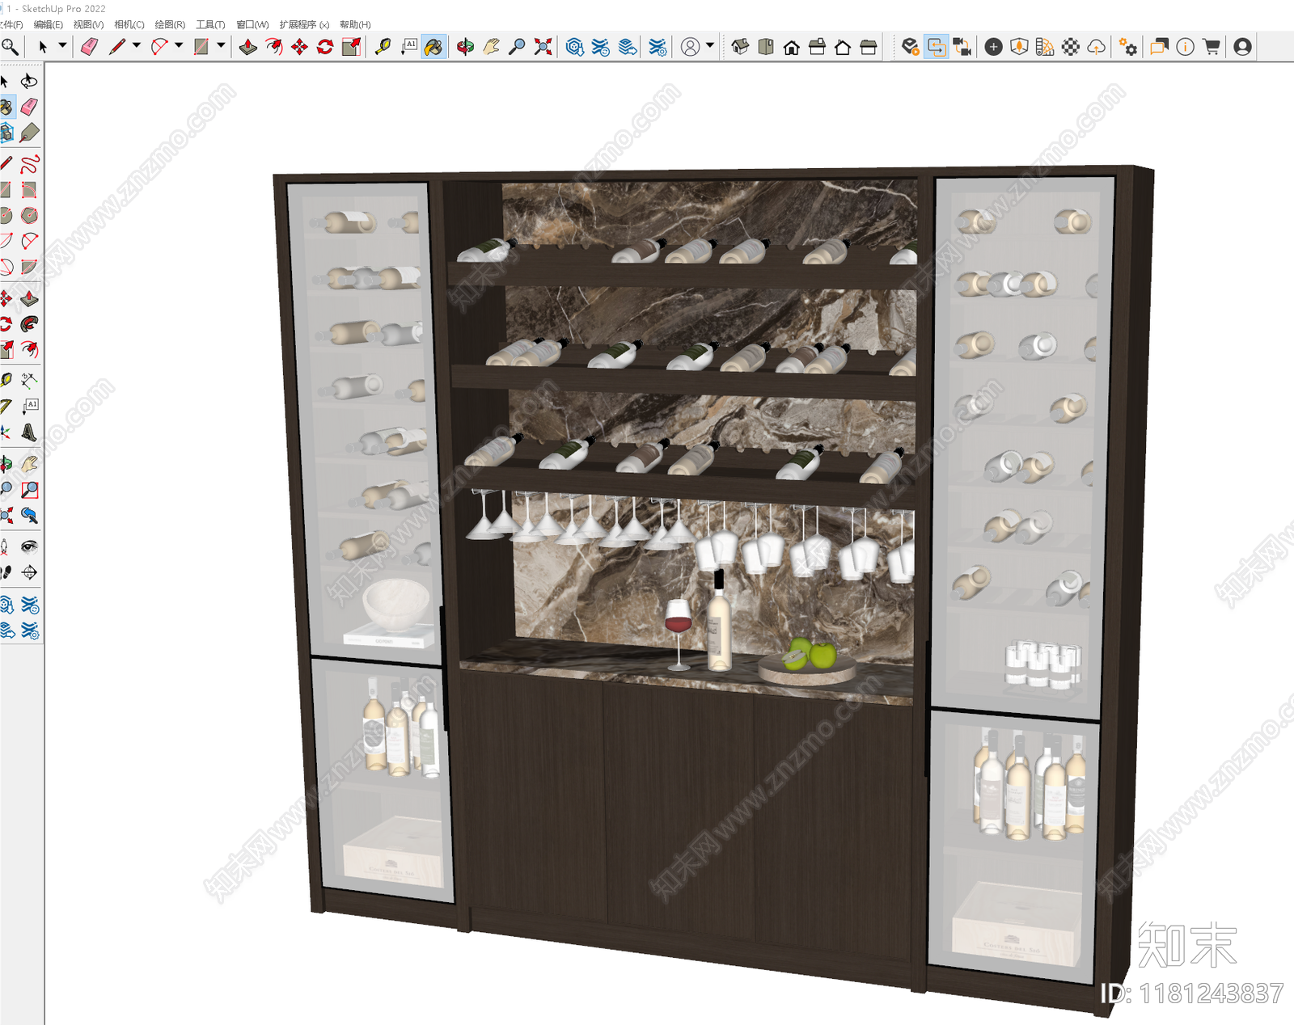
Task: Select the Move tool in top toolbar
Action: [300, 47]
